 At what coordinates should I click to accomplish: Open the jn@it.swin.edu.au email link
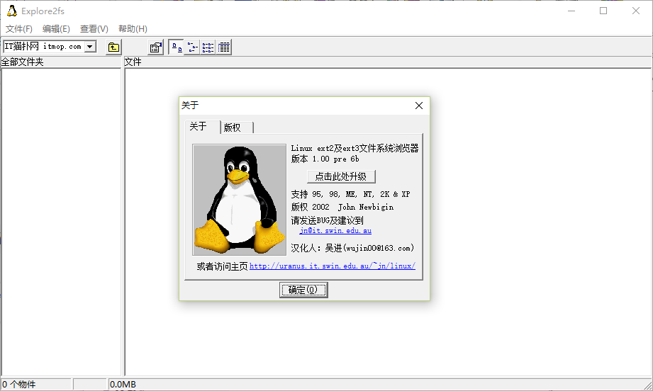click(335, 230)
